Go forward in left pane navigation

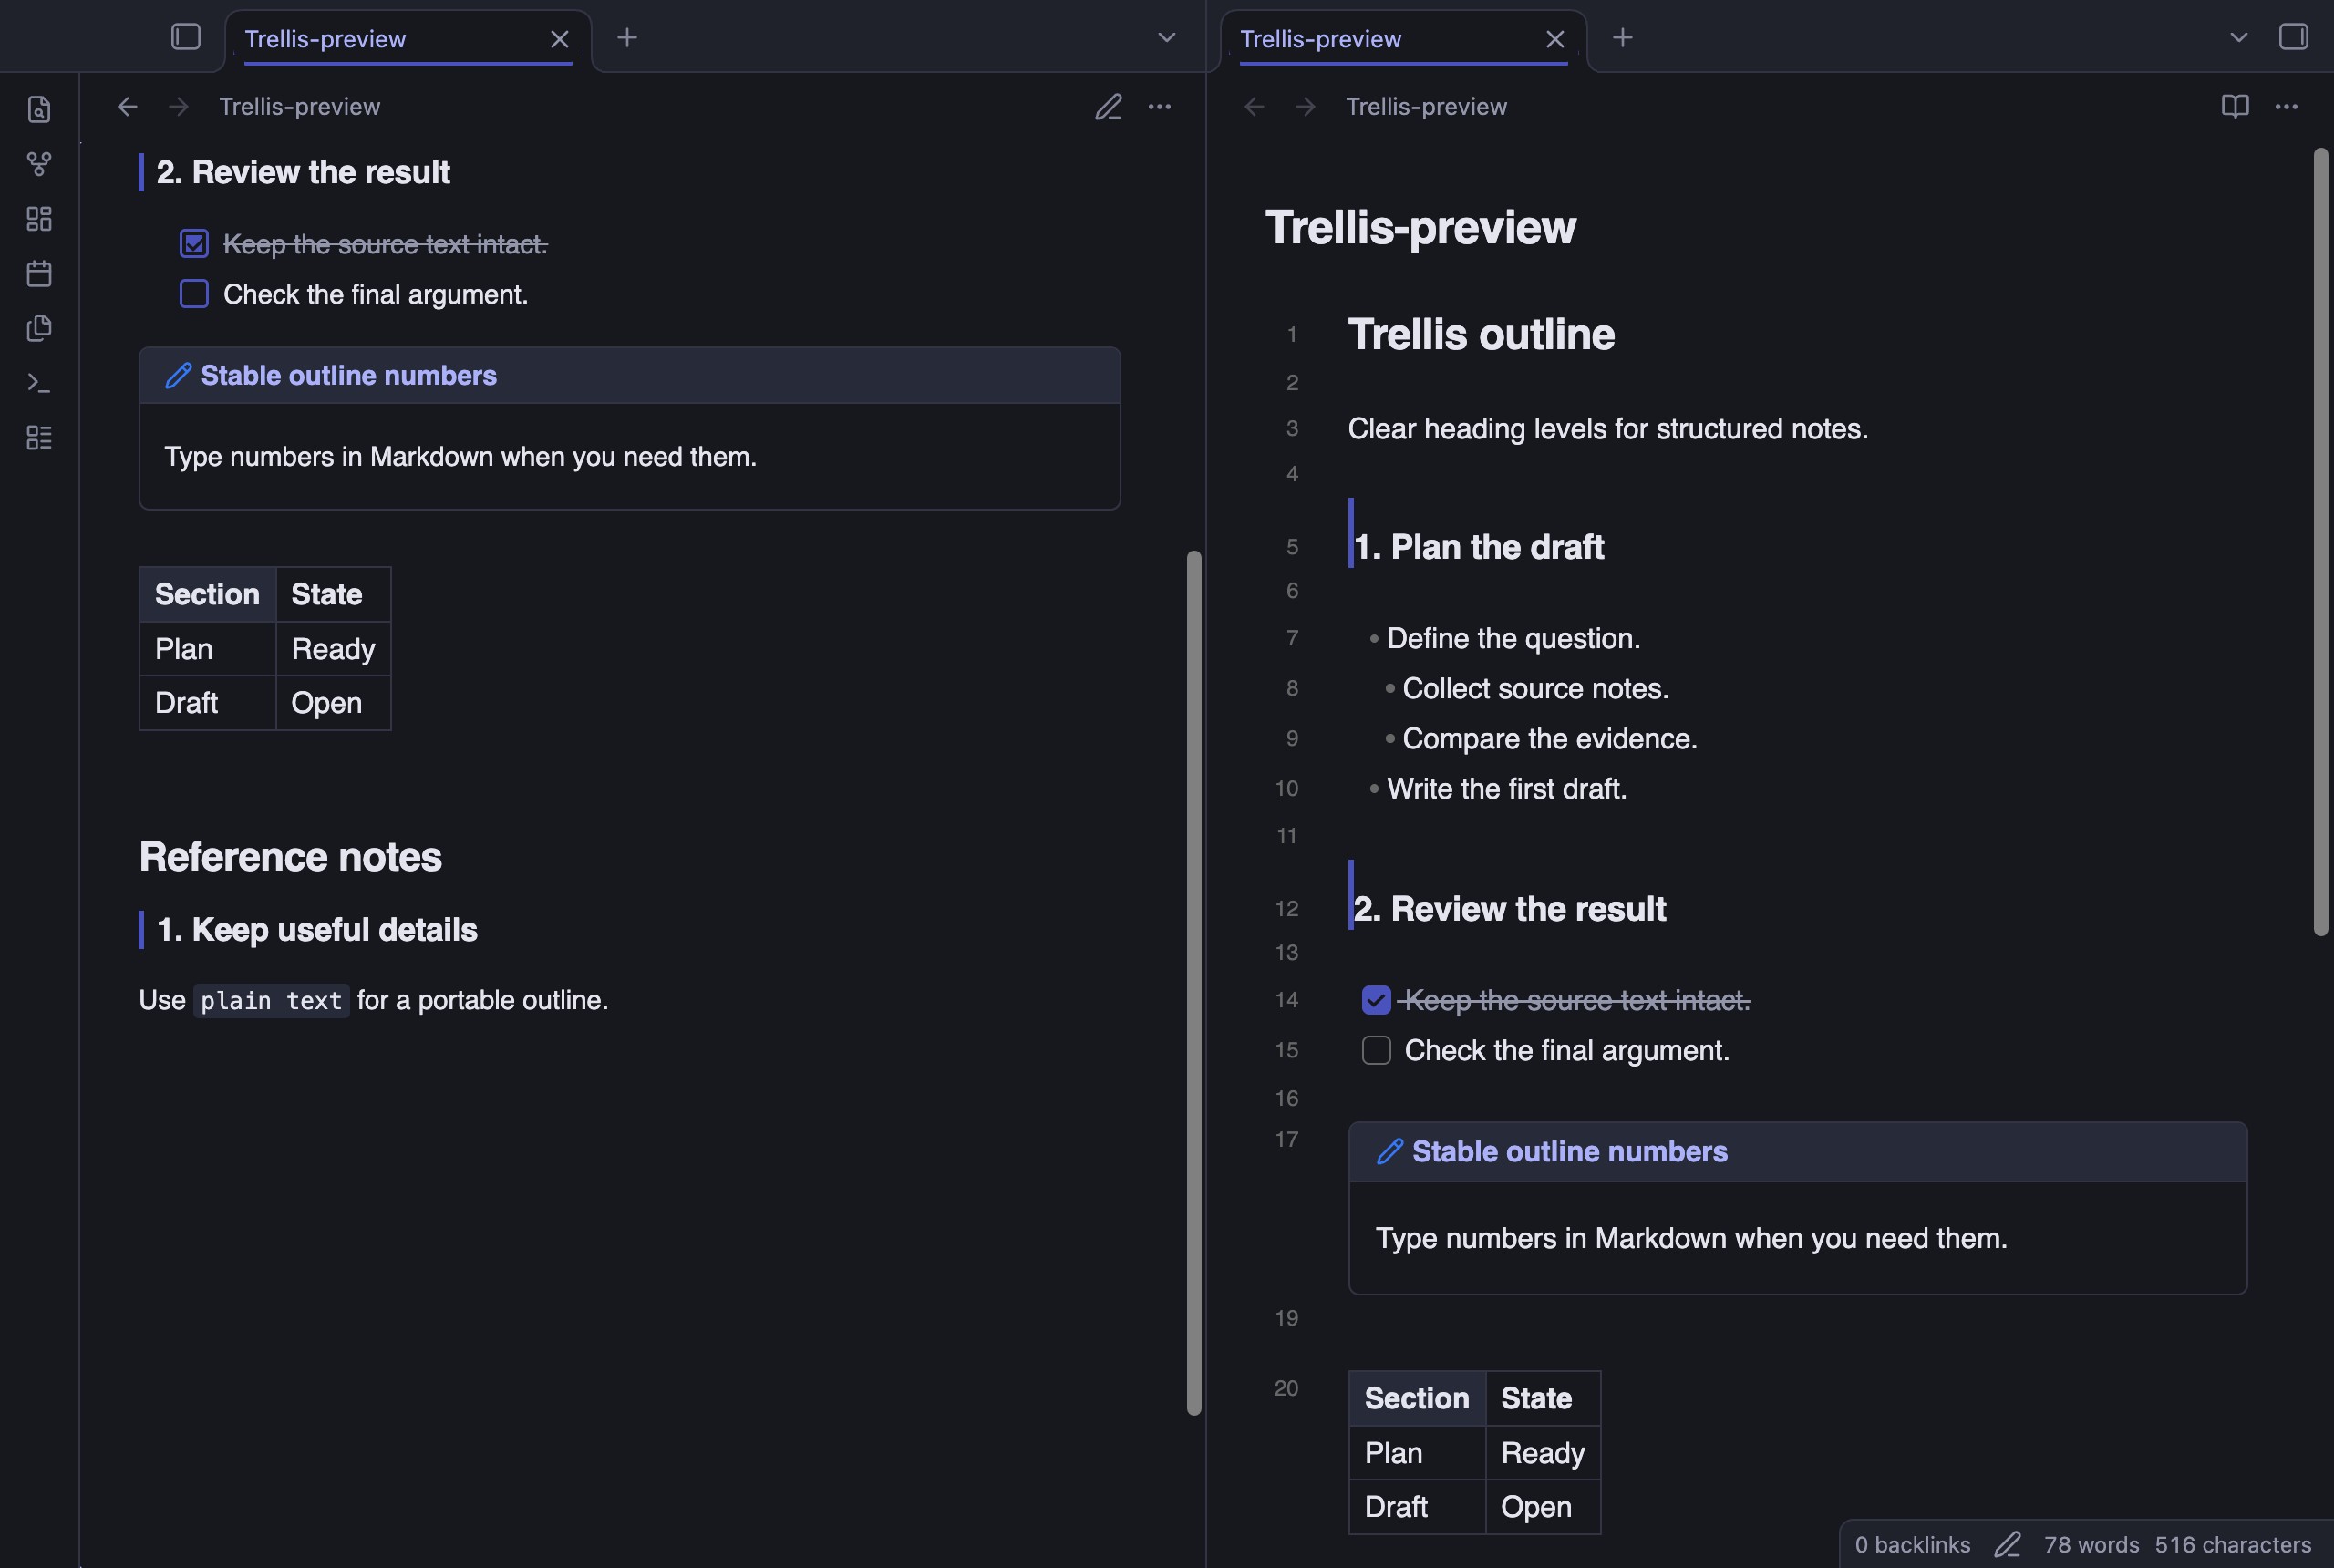(179, 106)
